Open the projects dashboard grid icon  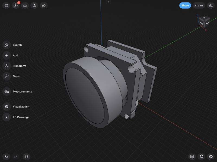click(6, 5)
